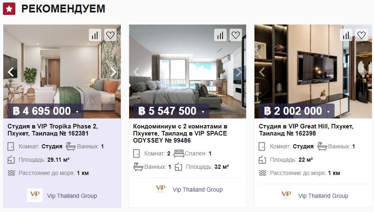Toggle heart on VIP Great Hill studio
Viewport: 374px width, 212px height.
click(362, 35)
